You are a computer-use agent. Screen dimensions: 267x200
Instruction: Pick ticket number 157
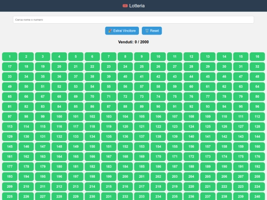click(208, 147)
